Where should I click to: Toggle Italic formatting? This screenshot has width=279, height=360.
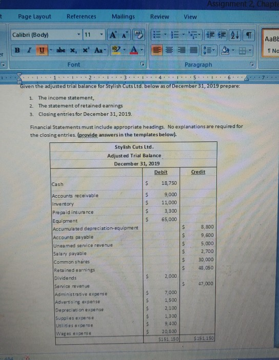(29, 50)
